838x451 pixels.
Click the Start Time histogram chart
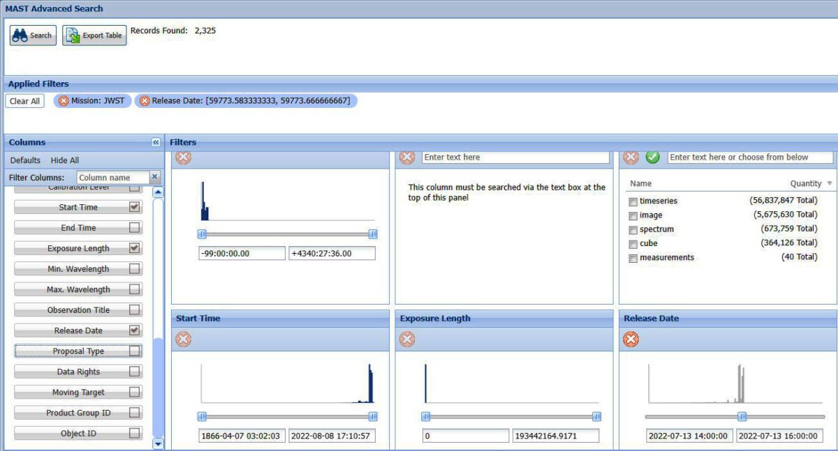pos(288,383)
